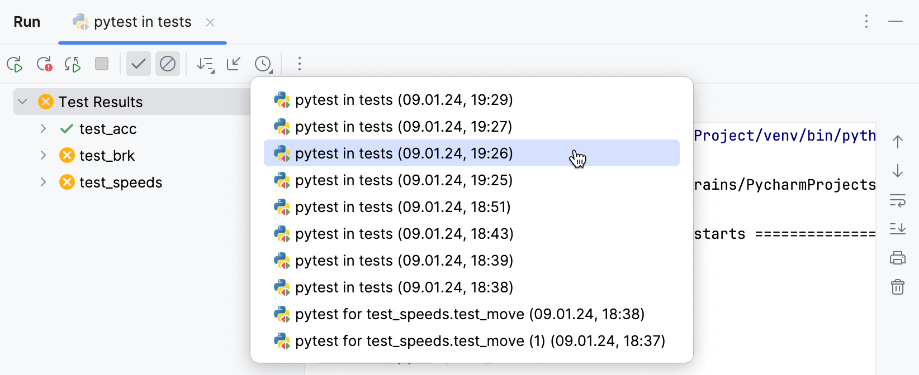Toggle Show Ignored tests filter
This screenshot has height=375, width=919.
[168, 64]
